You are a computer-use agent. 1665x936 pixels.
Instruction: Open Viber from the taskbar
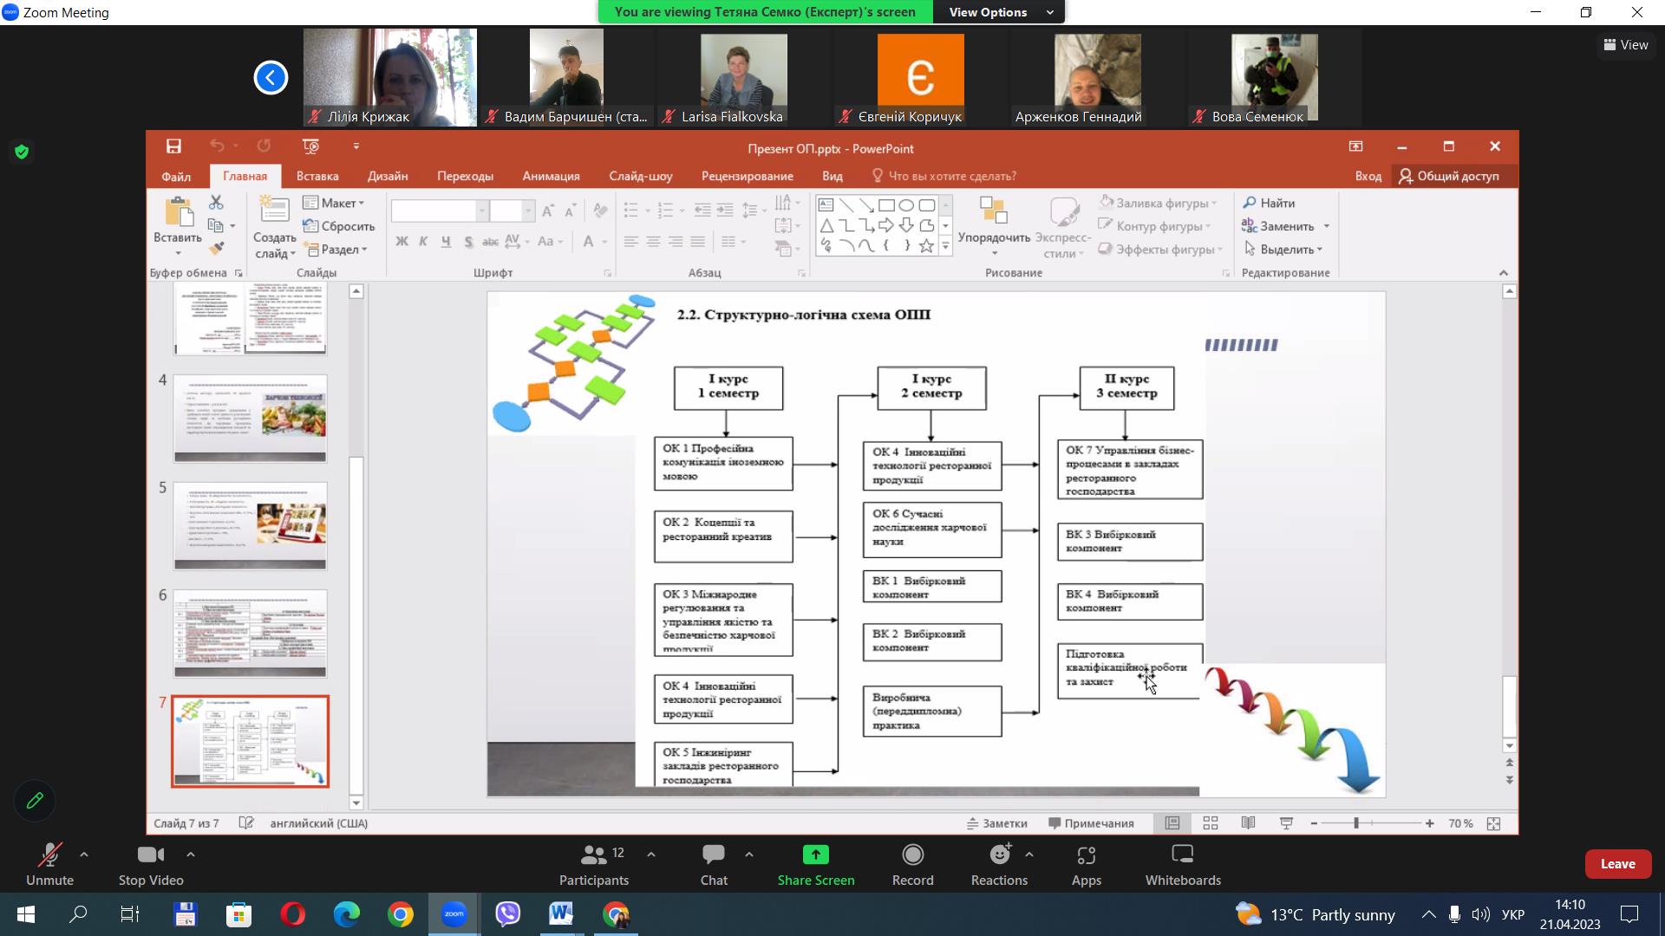508,914
